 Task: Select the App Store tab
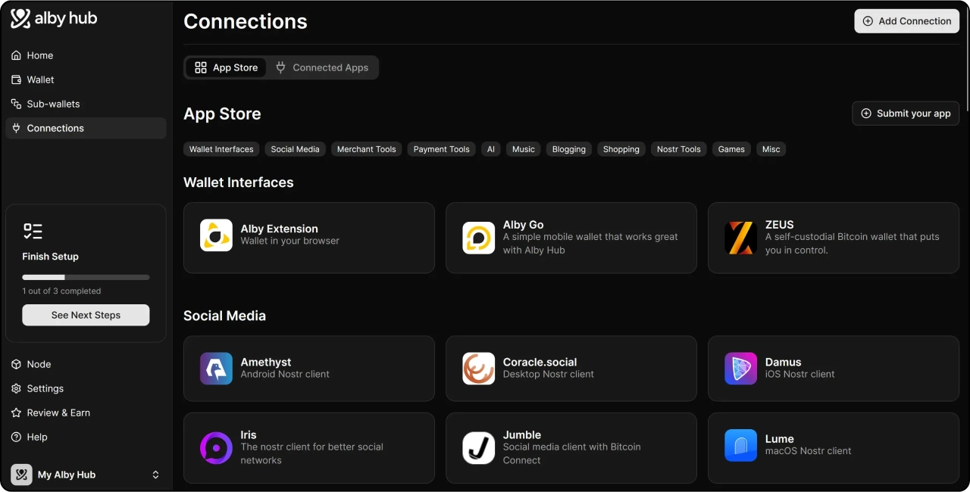(226, 67)
